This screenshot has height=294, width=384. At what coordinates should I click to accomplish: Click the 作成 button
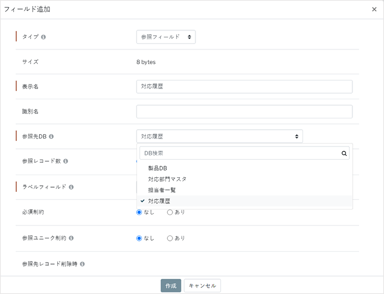[171, 286]
